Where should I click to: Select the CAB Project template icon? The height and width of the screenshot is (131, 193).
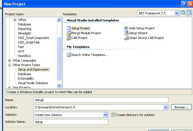point(68,38)
